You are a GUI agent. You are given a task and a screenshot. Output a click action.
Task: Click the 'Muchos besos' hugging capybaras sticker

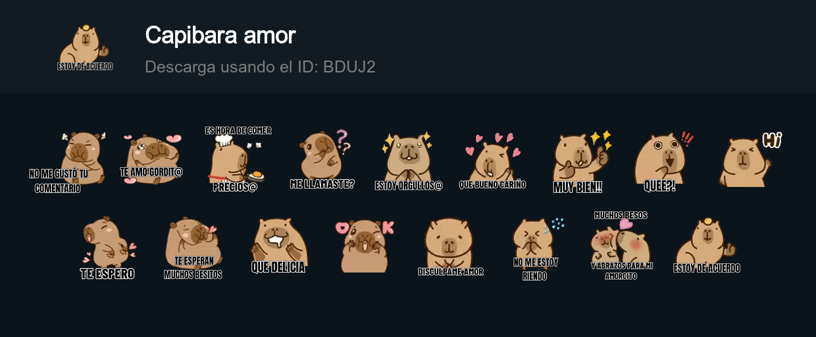(621, 246)
